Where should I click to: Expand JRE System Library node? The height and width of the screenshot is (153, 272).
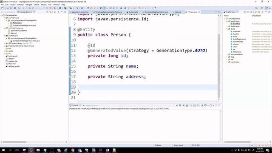pyautogui.click(x=4, y=43)
